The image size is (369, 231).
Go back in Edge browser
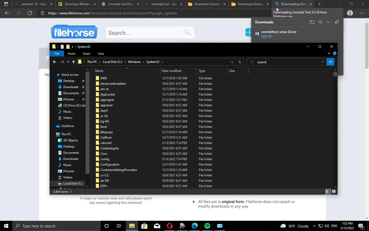7,13
